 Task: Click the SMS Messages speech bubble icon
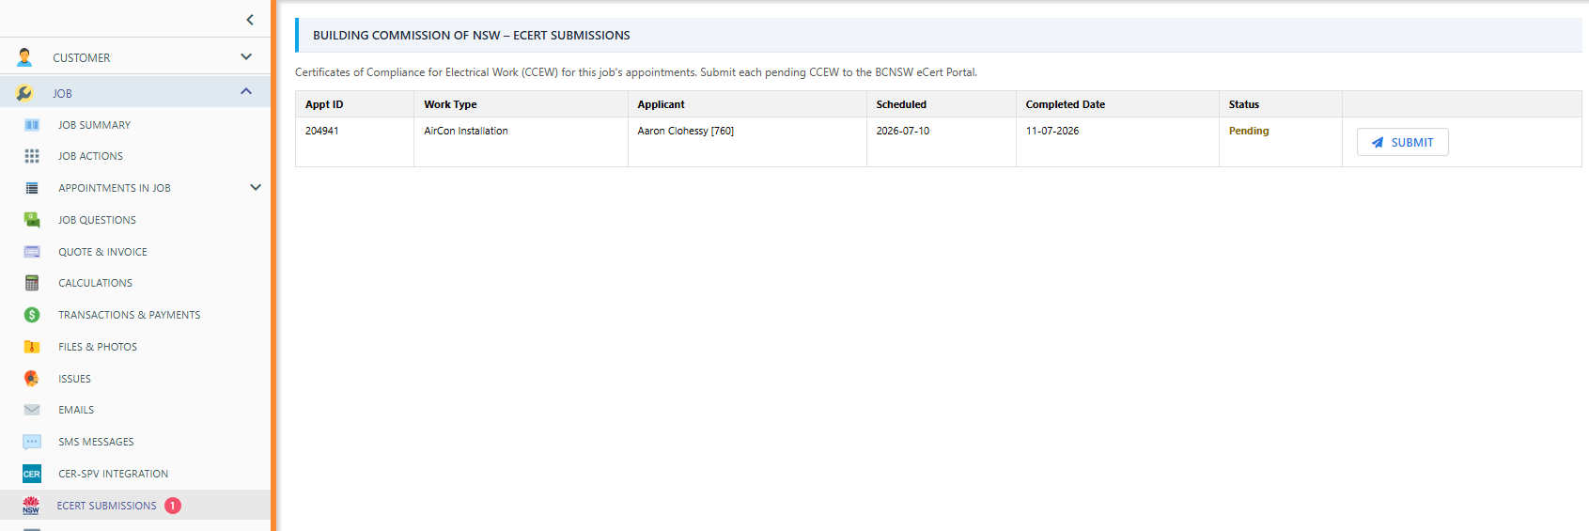[x=32, y=442]
